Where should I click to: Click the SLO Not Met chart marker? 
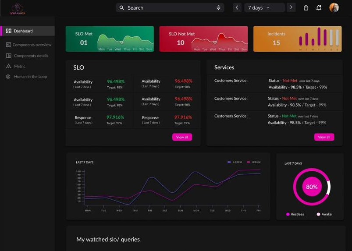215,42
